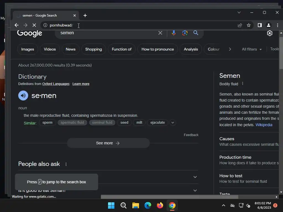Viewport: 283px width, 212px height.
Task: Switch to the Images results tab
Action: pos(28,49)
